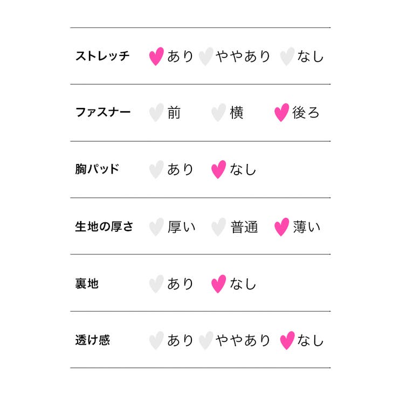This screenshot has height=399, width=399.
Task: Click the 生地の厚さ label text
Action: [104, 226]
